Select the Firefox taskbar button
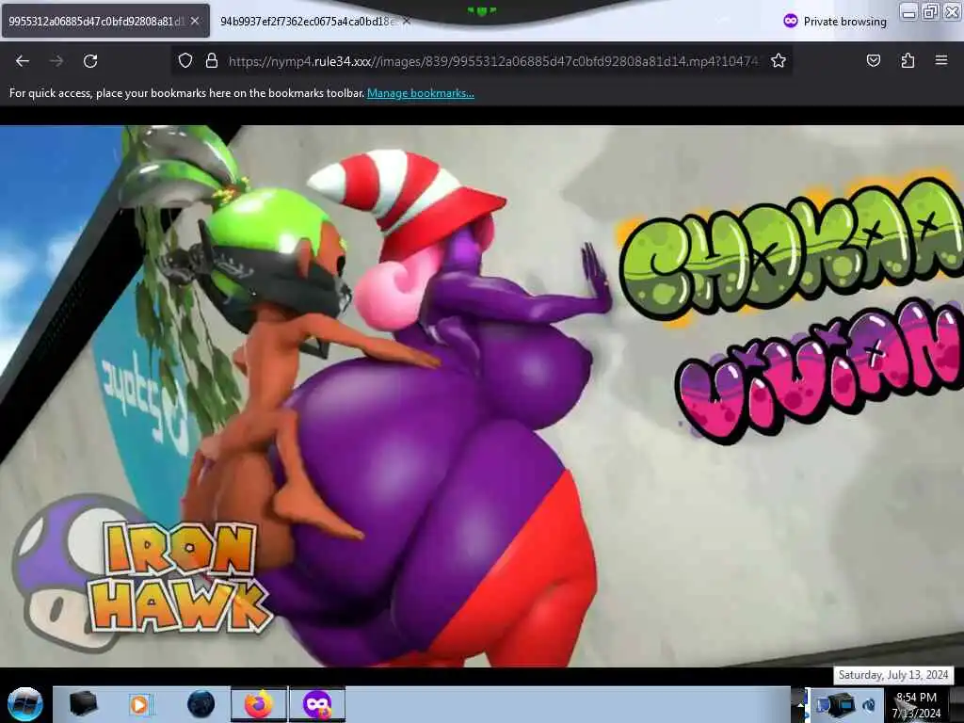Screen dimensions: 964x723 [259, 704]
